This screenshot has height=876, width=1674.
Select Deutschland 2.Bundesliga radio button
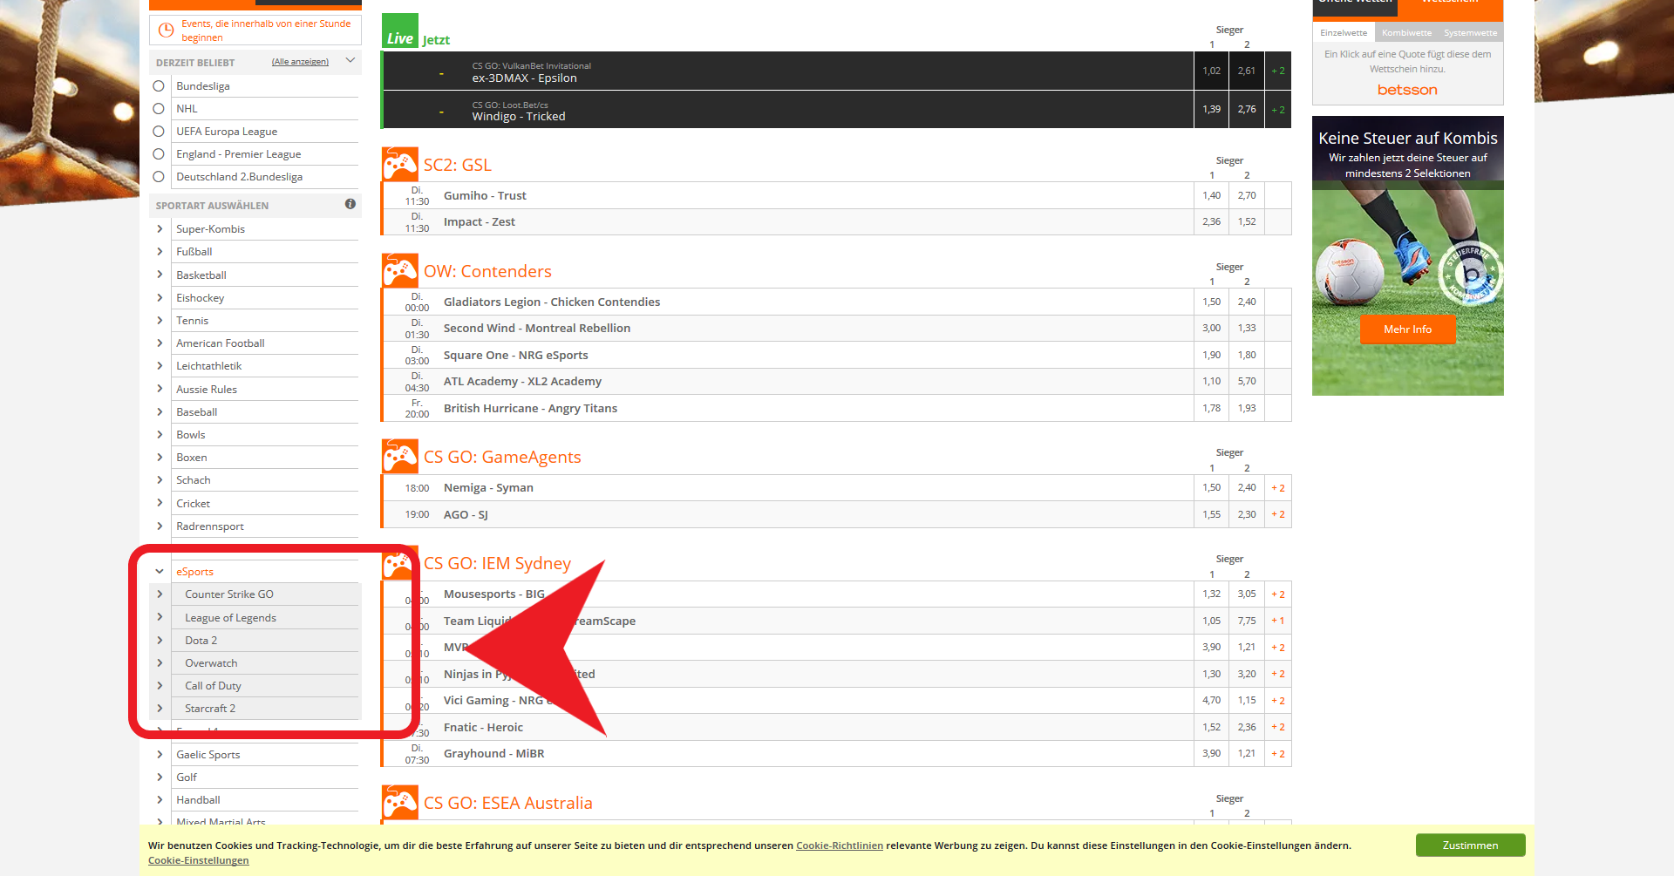(x=159, y=177)
